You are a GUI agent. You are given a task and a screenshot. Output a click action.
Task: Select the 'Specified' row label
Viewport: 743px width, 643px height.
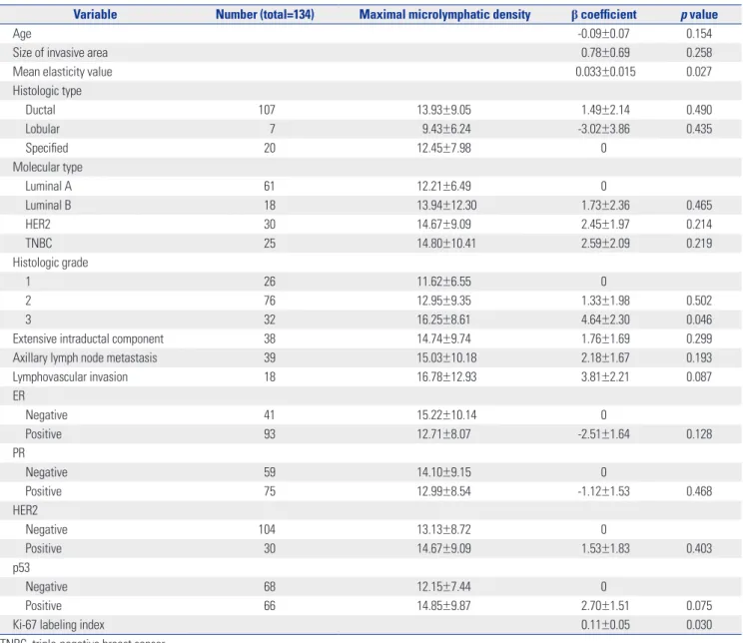tap(46, 148)
